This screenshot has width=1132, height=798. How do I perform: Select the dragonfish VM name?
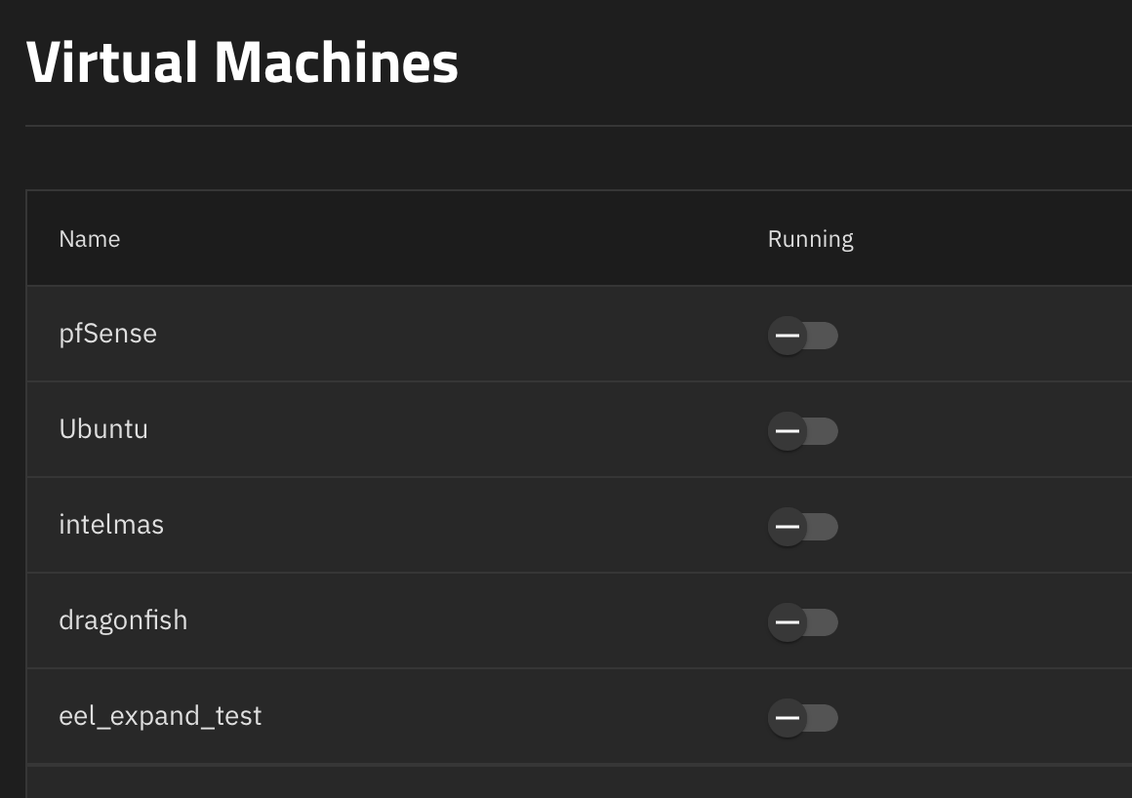click(123, 620)
